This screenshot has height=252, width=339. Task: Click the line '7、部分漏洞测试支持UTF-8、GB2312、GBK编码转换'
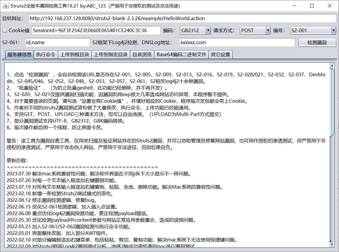click(x=66, y=121)
